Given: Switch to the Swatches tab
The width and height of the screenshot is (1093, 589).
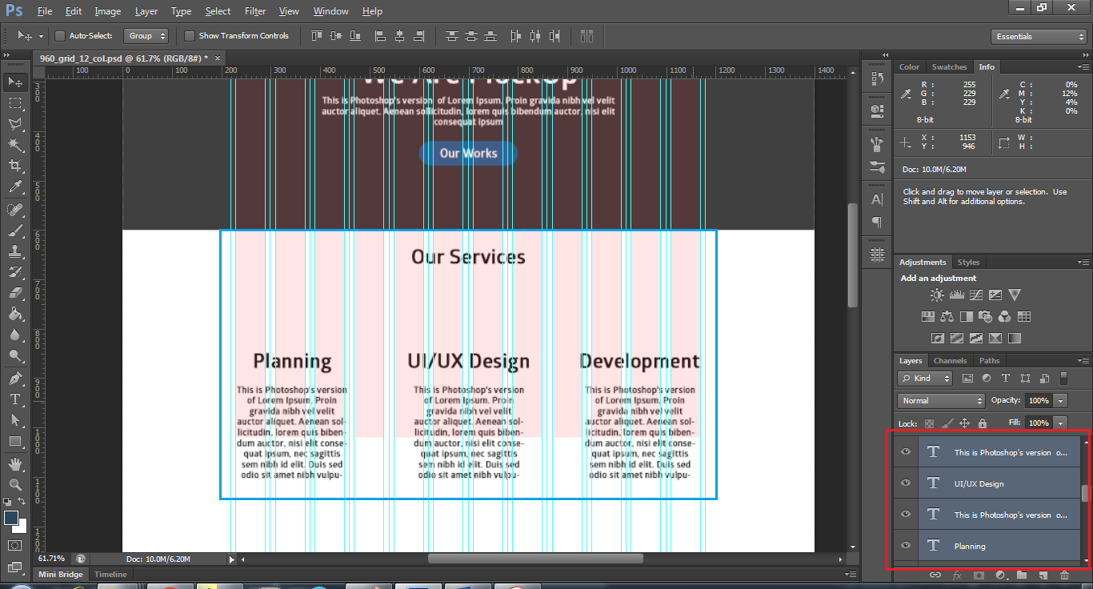Looking at the screenshot, I should coord(949,66).
